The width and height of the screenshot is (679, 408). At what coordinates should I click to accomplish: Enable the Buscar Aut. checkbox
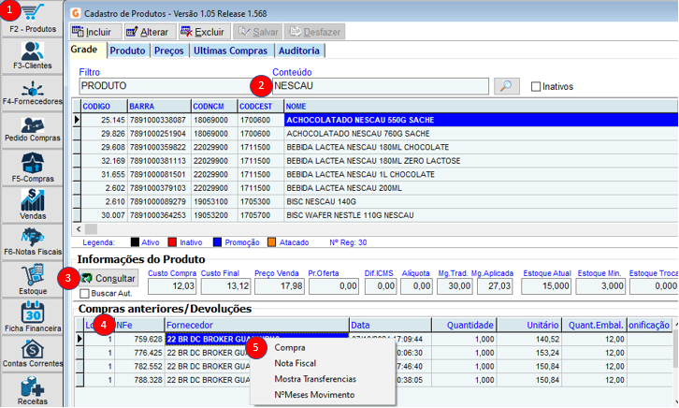point(84,293)
